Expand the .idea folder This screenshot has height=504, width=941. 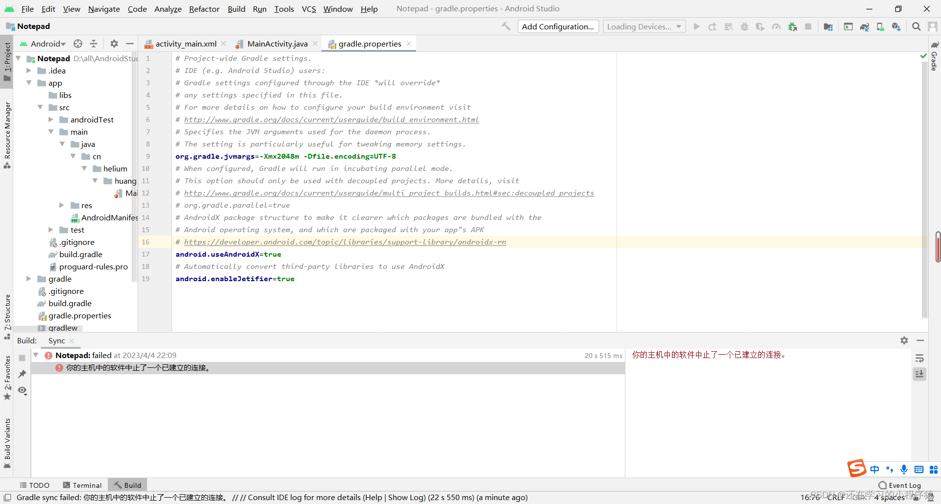(29, 71)
